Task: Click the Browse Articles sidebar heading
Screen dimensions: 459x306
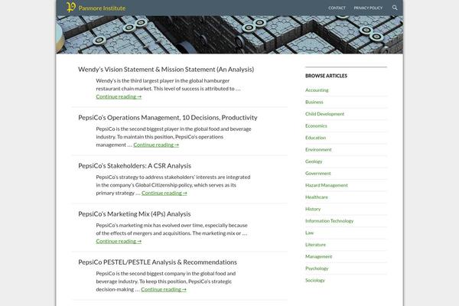Action: pyautogui.click(x=326, y=76)
